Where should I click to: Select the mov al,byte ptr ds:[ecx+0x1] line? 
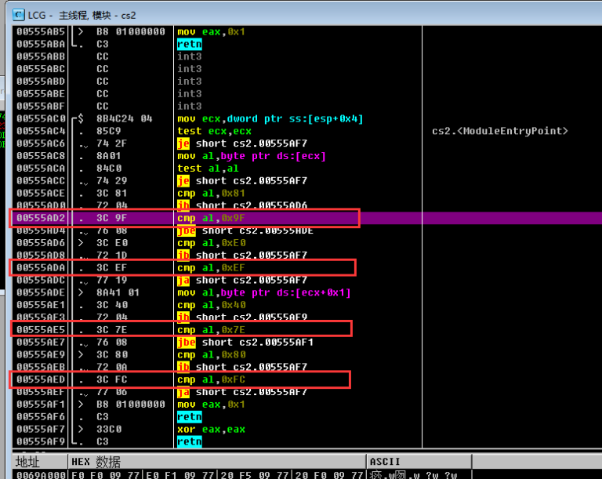[263, 292]
